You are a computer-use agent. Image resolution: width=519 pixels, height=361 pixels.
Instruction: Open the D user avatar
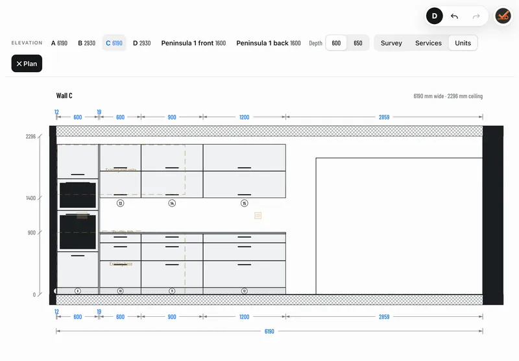[434, 16]
